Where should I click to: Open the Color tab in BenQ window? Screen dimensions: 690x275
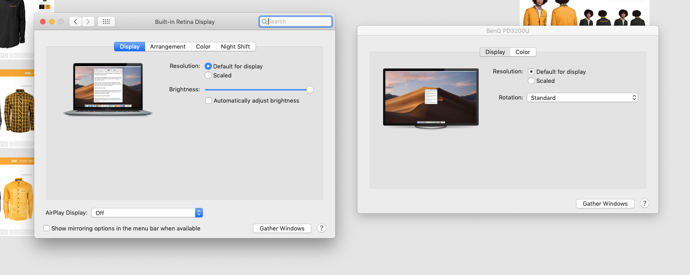tap(523, 52)
